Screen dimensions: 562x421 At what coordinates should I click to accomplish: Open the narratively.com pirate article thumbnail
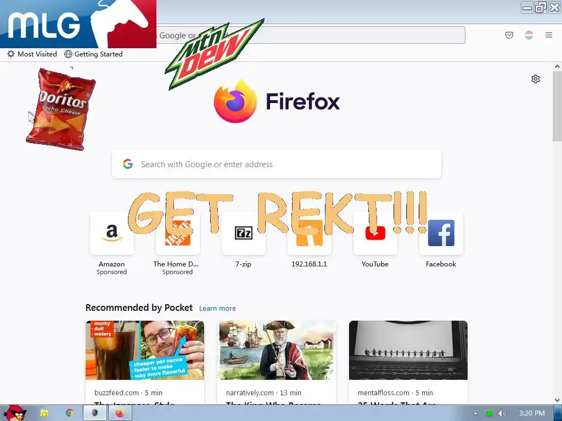pos(277,350)
